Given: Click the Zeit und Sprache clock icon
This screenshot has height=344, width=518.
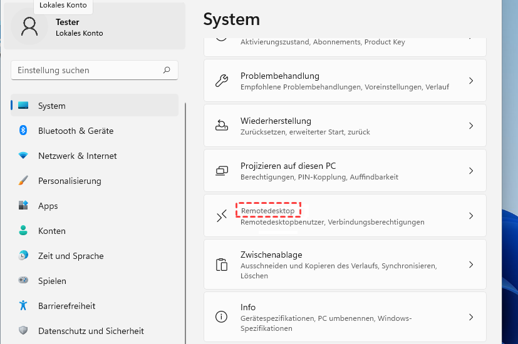Looking at the screenshot, I should click(x=23, y=256).
